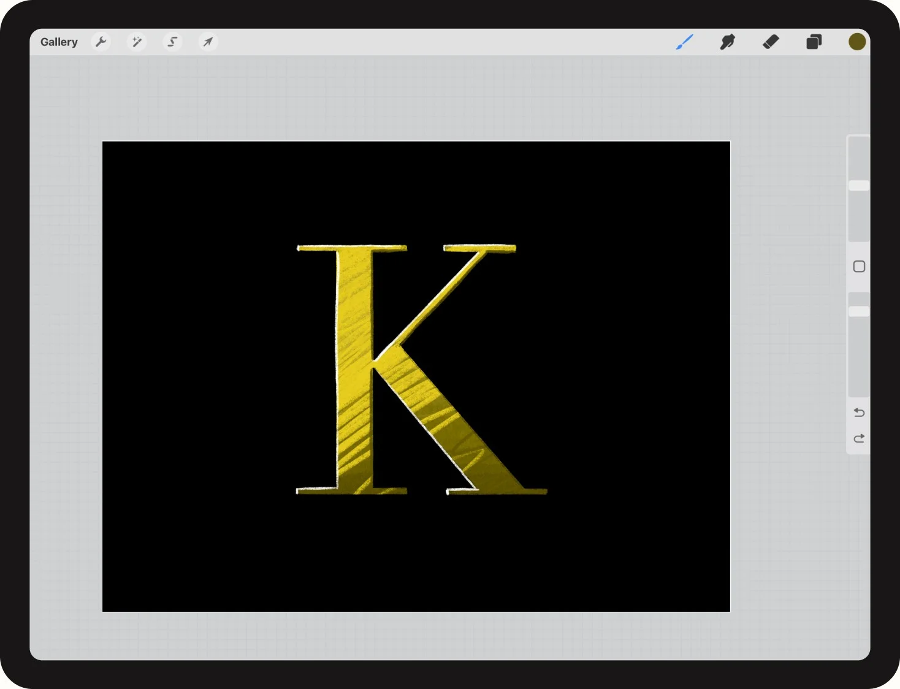Open the active color swatch picker
The width and height of the screenshot is (900, 689).
(856, 42)
